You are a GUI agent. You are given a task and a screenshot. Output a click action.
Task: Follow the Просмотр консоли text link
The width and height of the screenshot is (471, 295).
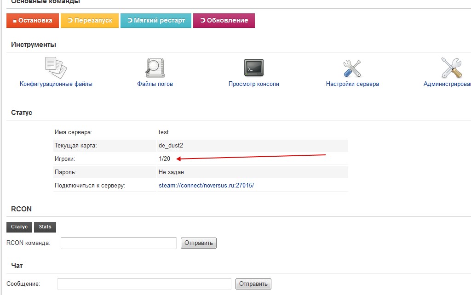[x=253, y=84]
